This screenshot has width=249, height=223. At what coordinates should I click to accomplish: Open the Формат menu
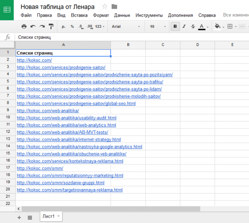point(101,15)
